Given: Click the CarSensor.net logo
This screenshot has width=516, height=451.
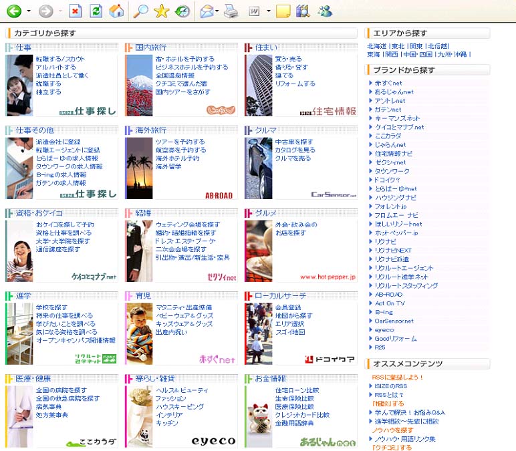Looking at the screenshot, I should click(x=334, y=194).
